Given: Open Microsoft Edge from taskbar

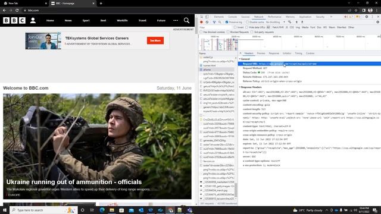Looking at the screenshot, I should tap(102, 210).
